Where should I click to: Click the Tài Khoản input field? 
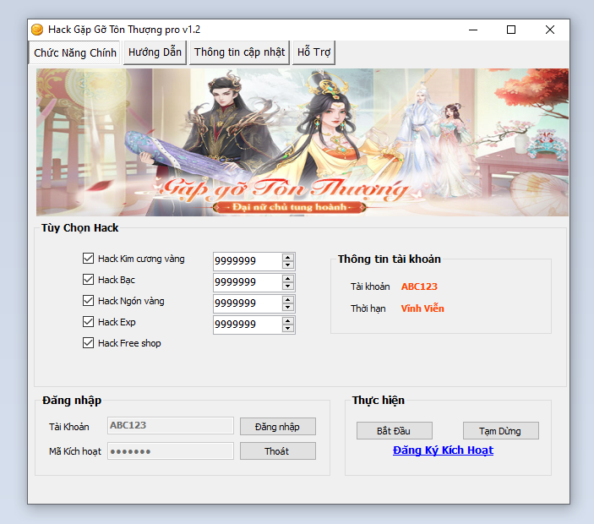pos(171,426)
